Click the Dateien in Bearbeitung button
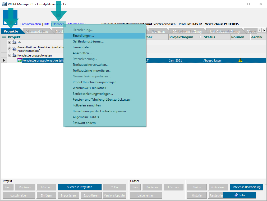 (x=246, y=187)
